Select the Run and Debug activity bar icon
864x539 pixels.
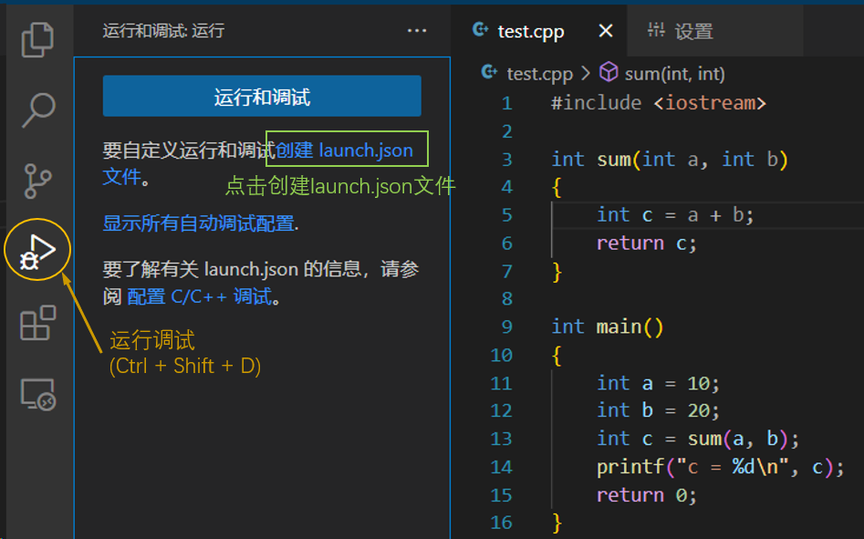pyautogui.click(x=37, y=248)
